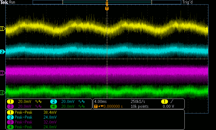216x130 pixels.
Task: Select the cyan channel 2 ground marker
Action: coord(2,52)
